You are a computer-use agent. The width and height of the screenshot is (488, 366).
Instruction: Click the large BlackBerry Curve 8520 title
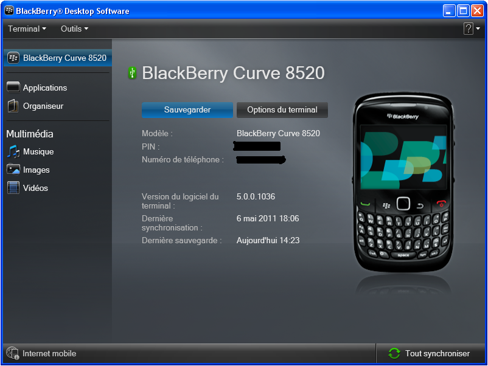click(233, 73)
